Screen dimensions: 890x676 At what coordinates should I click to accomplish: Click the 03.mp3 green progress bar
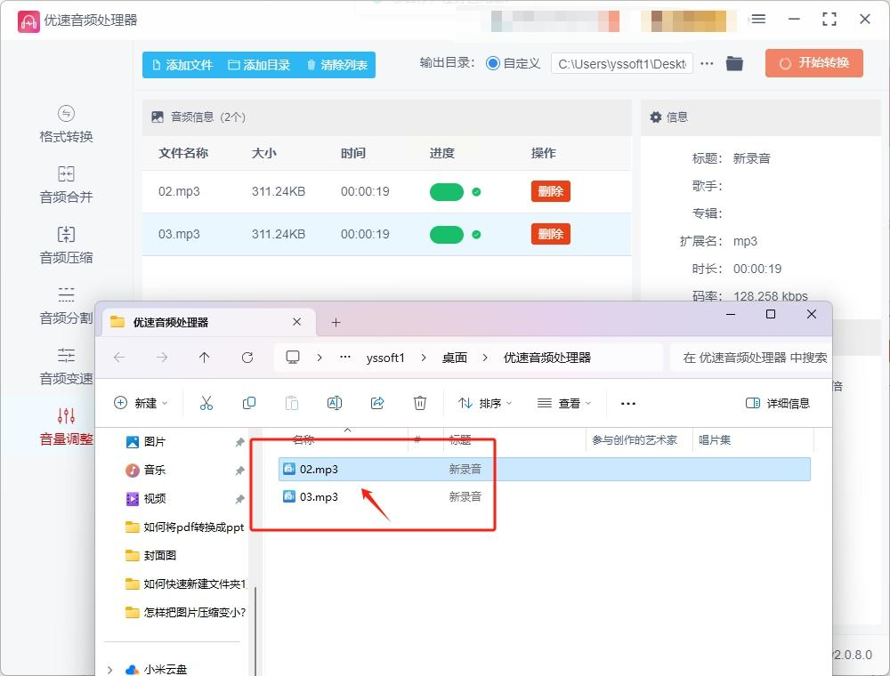point(447,234)
